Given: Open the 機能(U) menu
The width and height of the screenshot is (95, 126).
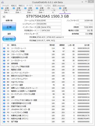Looking at the screenshot, I should (22, 6).
